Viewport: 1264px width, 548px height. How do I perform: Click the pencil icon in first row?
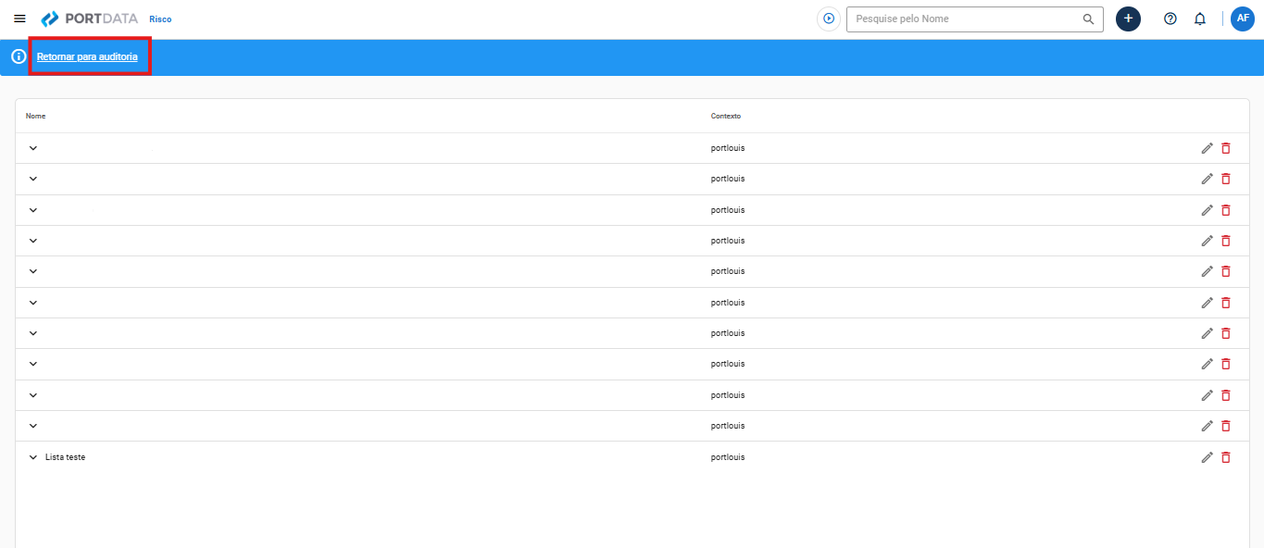point(1207,148)
